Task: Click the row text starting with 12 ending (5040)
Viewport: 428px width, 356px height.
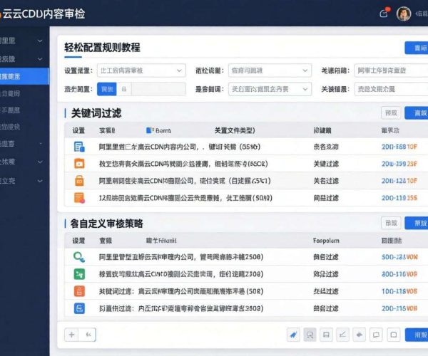Action: click(x=185, y=198)
